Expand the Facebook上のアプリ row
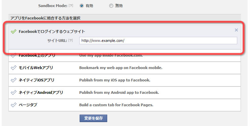The height and width of the screenshot is (126, 250). (125, 55)
